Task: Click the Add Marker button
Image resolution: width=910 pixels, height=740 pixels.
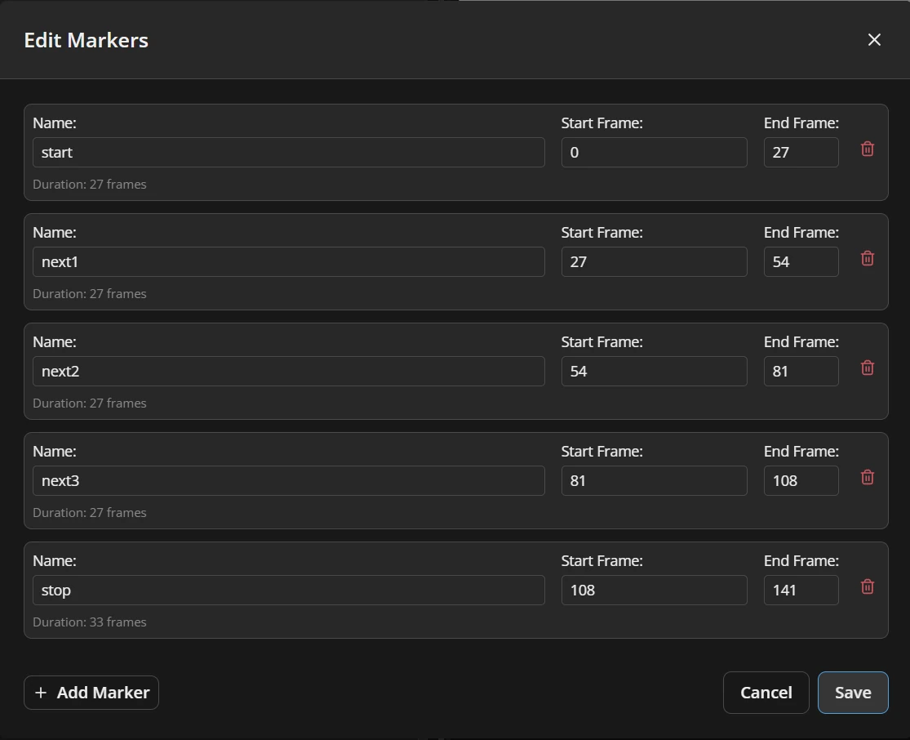Action: click(x=91, y=693)
